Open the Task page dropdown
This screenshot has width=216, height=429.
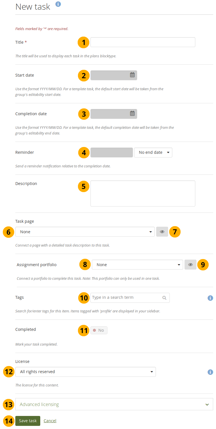click(85, 232)
